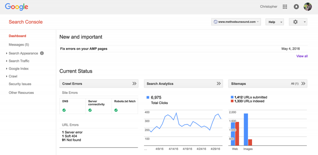Viewport: 318px width, 155px height.
Task: Click the 1 Soft 404 entry
Action: 70,136
